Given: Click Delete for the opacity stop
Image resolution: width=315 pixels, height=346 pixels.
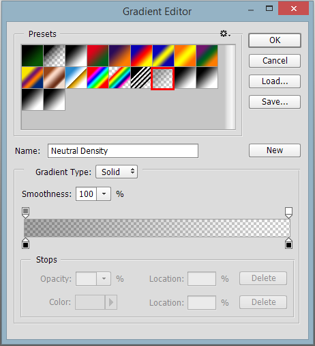Looking at the screenshot, I should [x=263, y=278].
